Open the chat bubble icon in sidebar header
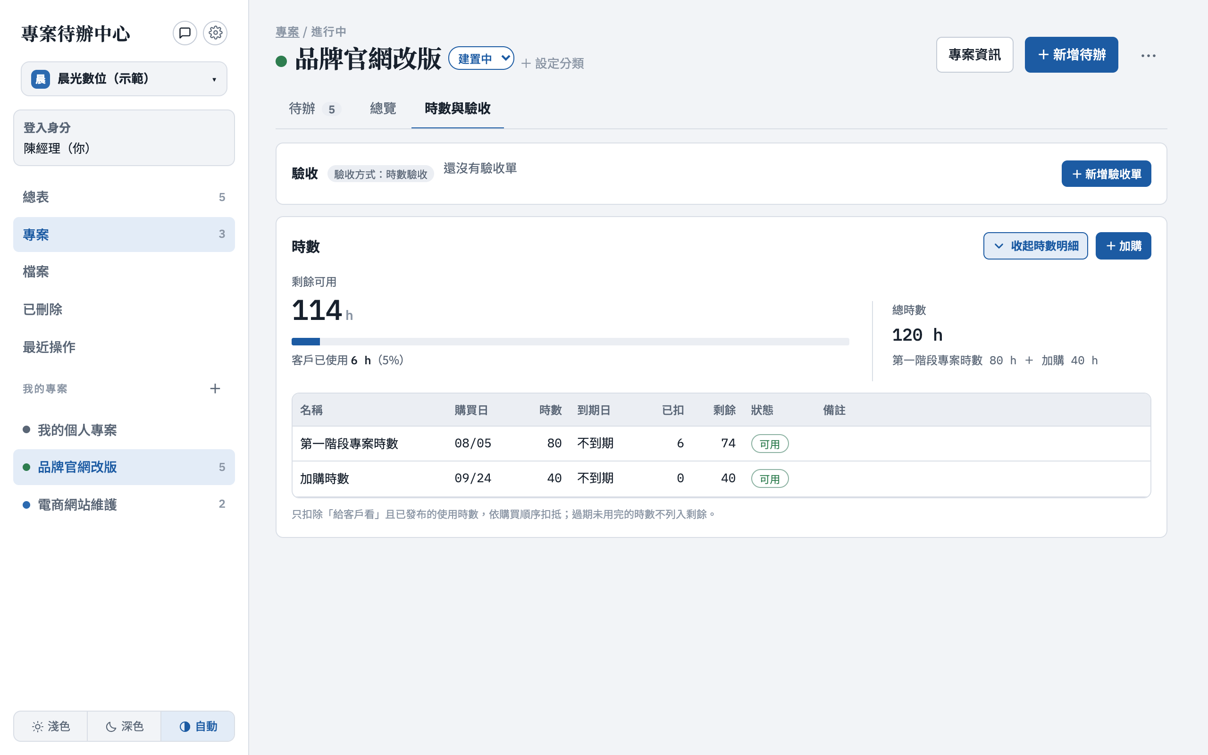 tap(185, 33)
